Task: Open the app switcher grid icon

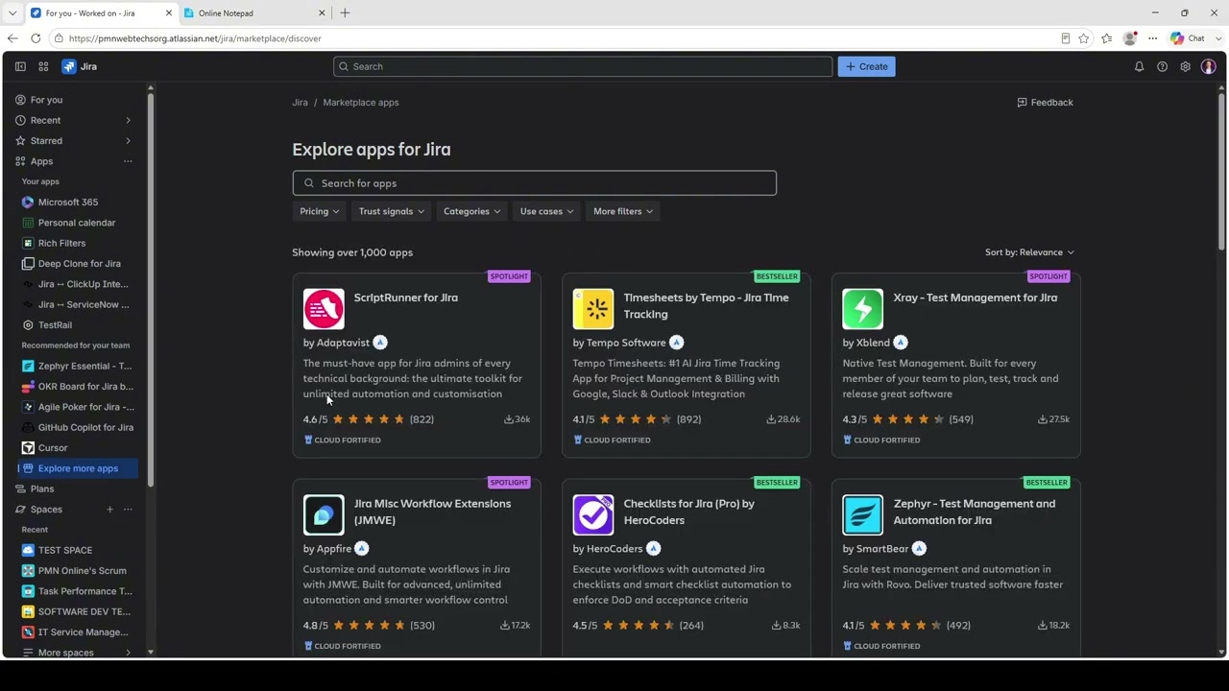Action: [43, 66]
